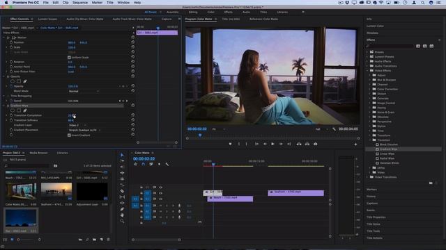Open Gradient Layer dropdown
The height and width of the screenshot is (250, 446).
[x=77, y=125]
